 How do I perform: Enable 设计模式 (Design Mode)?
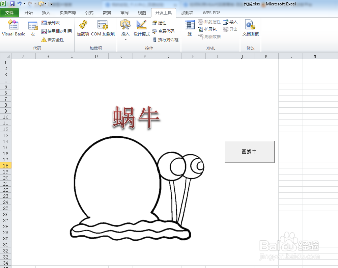point(141,29)
